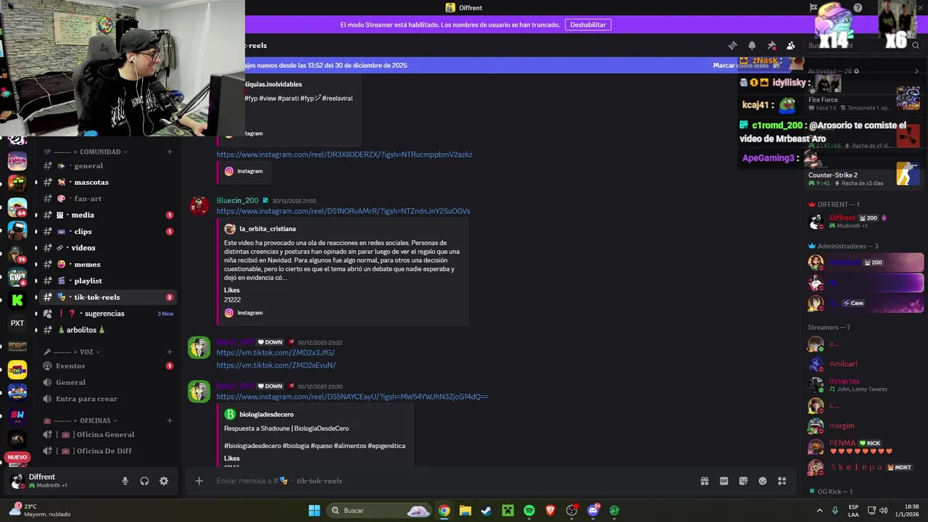The height and width of the screenshot is (522, 928).
Task: Open TikTok link ZMD2xEvuN
Action: pos(276,365)
